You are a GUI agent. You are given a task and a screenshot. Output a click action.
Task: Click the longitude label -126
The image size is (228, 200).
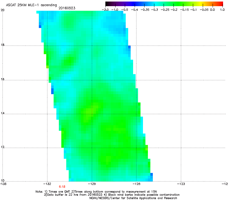pyautogui.click(x=136, y=184)
